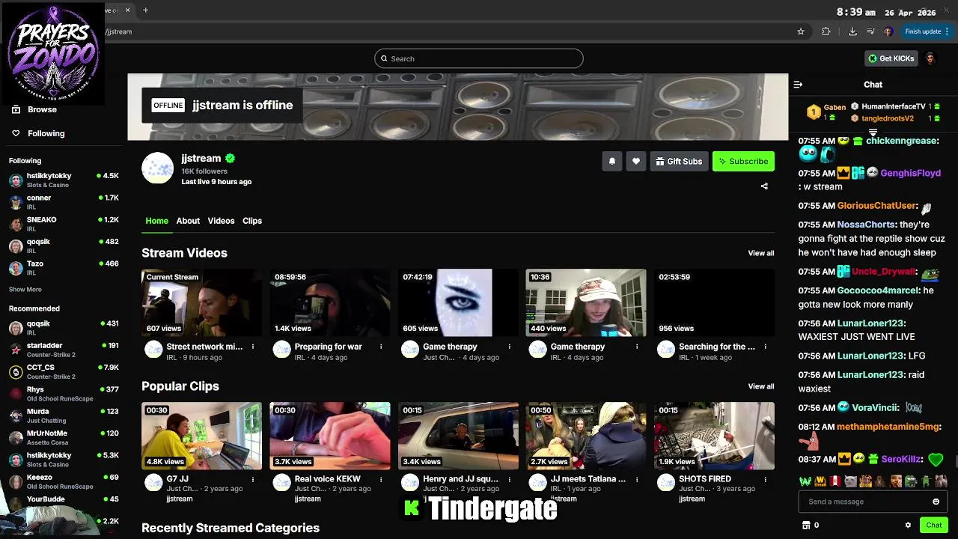Open the Finish update menu

927,31
